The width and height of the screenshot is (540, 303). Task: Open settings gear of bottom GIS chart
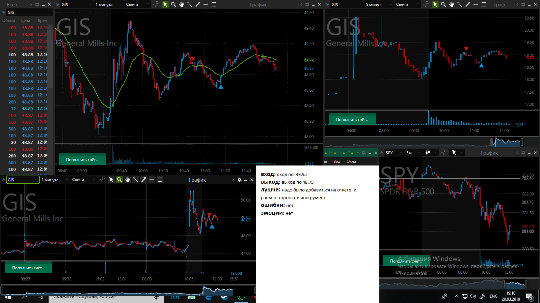(239, 180)
